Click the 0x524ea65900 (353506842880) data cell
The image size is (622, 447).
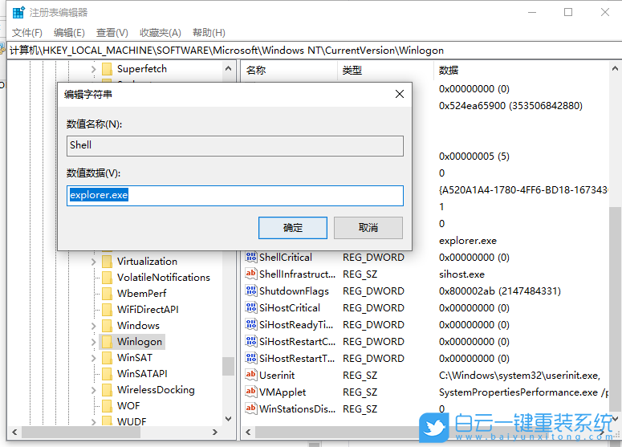[x=510, y=106]
